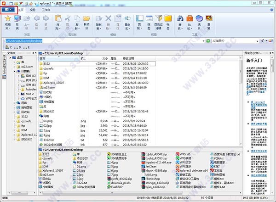Click the Rename (重命名) icon
276x202 pixels.
(x=127, y=18)
